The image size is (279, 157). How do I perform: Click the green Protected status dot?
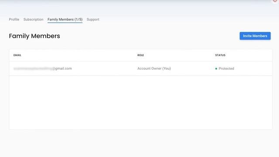click(x=216, y=68)
